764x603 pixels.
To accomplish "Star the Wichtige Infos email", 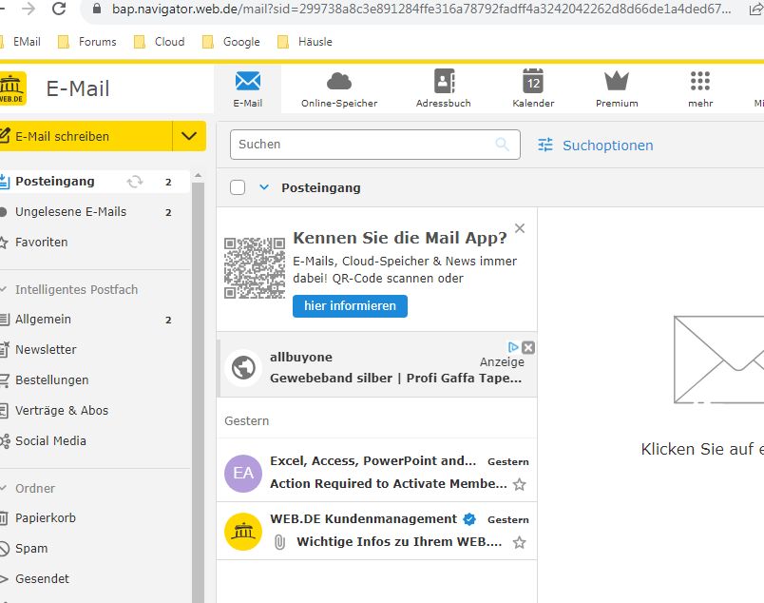I will (x=520, y=542).
